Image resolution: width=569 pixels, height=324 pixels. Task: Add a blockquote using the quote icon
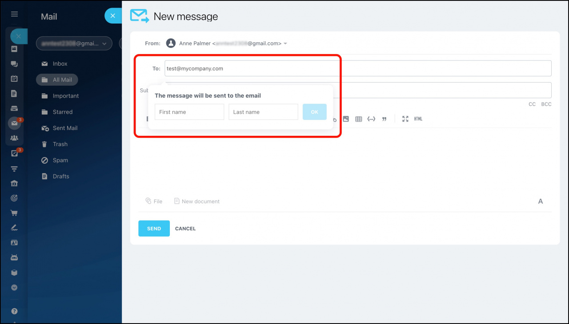[x=384, y=119]
